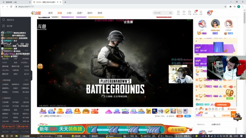Image resolution: width=246 pixels, height=138 pixels.
Task: Open the golden treasure pile icon
Action: 86,111
